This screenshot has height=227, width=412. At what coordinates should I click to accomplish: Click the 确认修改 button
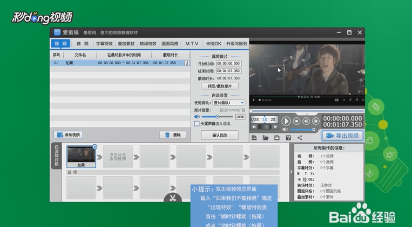pyautogui.click(x=220, y=135)
